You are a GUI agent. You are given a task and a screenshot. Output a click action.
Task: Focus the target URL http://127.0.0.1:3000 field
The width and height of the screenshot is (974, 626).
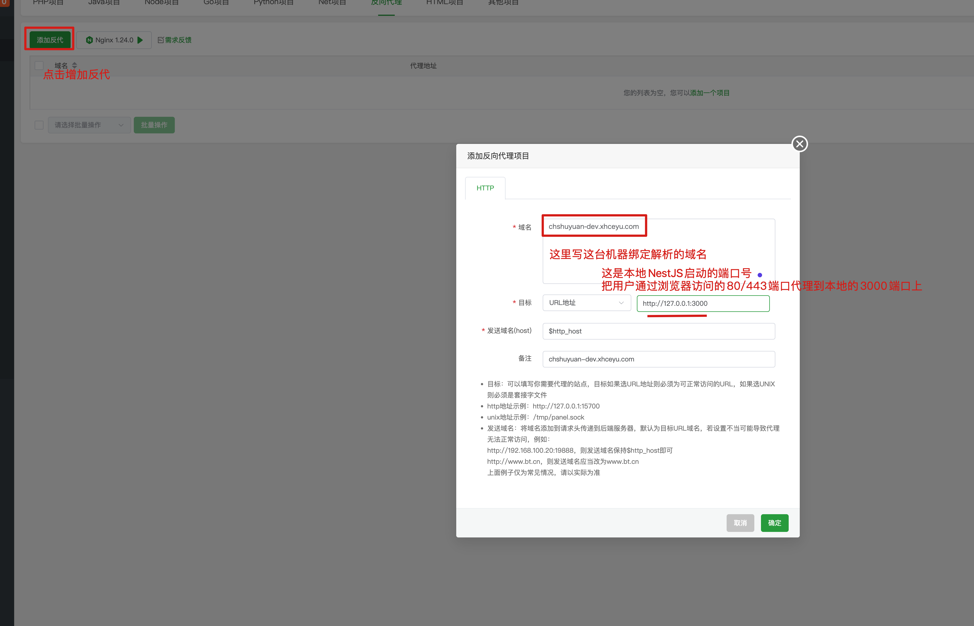703,304
